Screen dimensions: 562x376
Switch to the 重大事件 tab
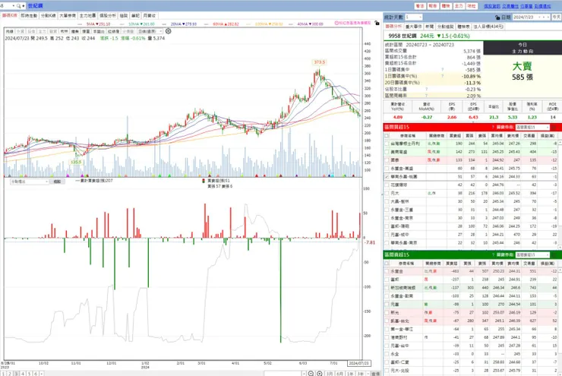point(414,27)
